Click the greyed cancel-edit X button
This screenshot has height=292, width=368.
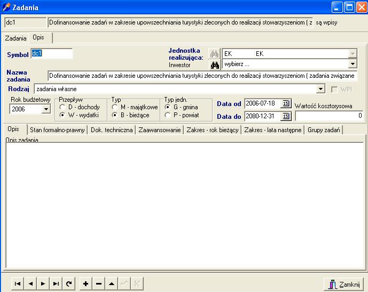pos(137,284)
